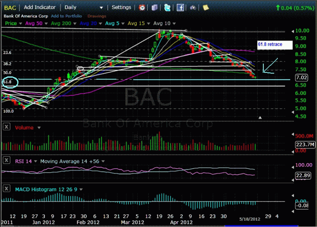Click the yellow sticky note icon
This screenshot has width=317, height=227.
point(206,7)
